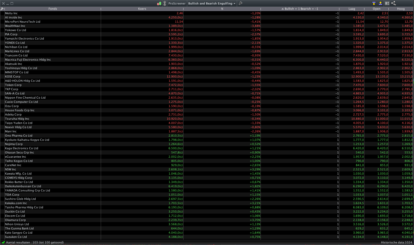This screenshot has width=414, height=245.
Task: Select Okasan Secu Grp Inc
Action: (x=20, y=152)
